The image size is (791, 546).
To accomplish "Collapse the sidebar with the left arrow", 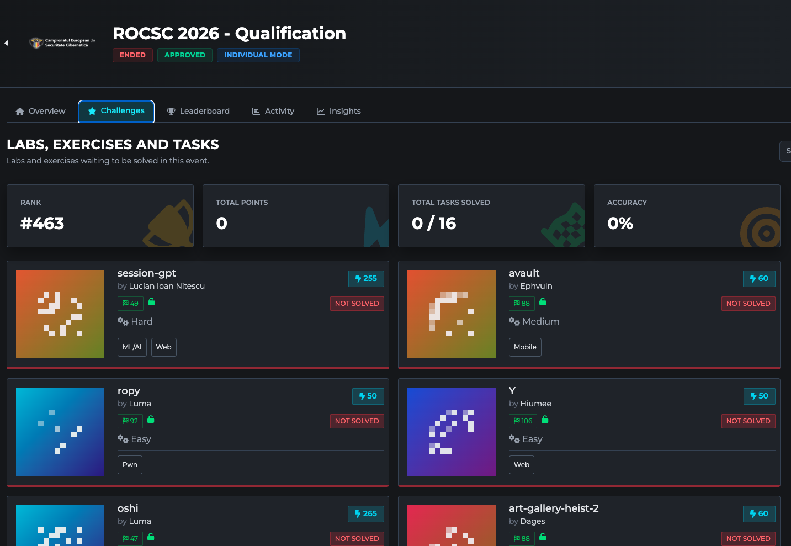I will (x=6, y=43).
